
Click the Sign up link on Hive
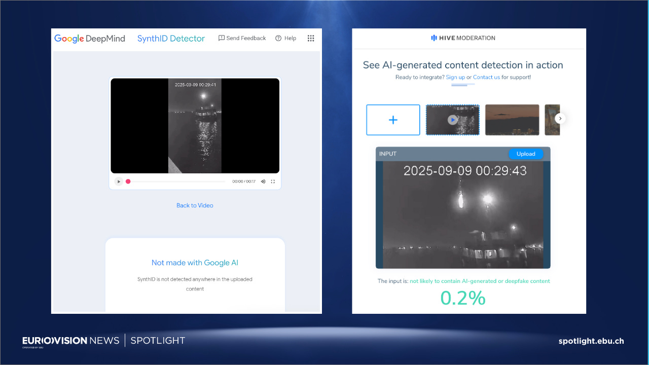pos(455,77)
